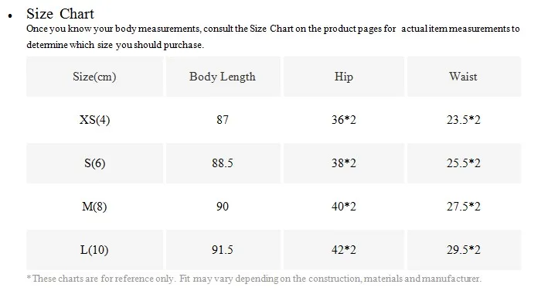
Task: Click the reference-only disclaimer footnote
Action: click(x=254, y=279)
